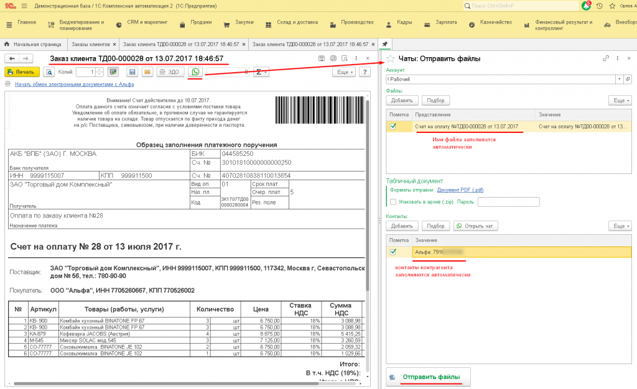Open the Кадры section

point(399,23)
